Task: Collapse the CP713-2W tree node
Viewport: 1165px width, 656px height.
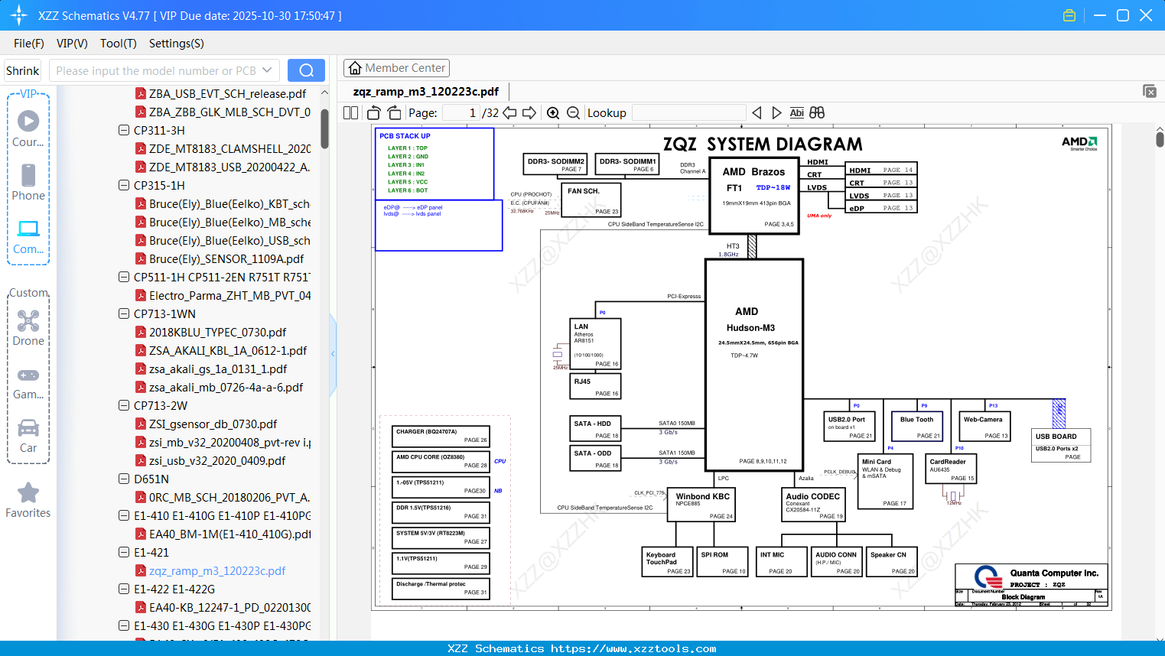Action: (124, 405)
